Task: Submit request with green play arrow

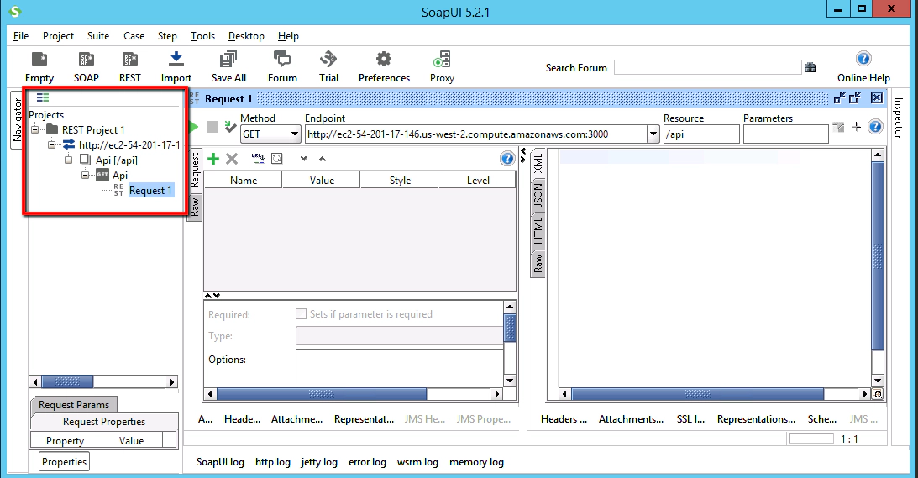Action: click(193, 127)
